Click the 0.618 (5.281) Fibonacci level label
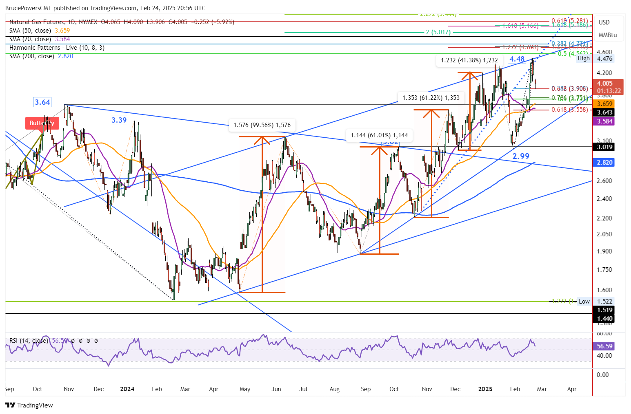Viewport: 631px width, 414px height. tap(570, 21)
